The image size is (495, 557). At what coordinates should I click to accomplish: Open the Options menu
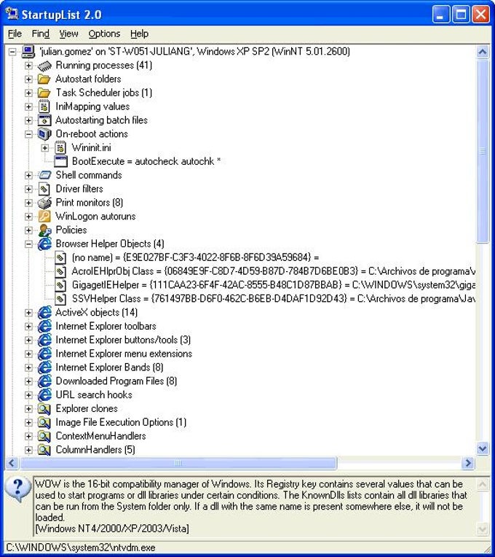click(104, 34)
